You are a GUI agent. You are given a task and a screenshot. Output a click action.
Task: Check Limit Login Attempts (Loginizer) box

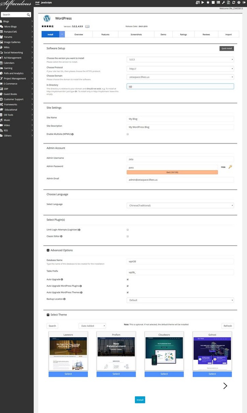pyautogui.click(x=128, y=230)
